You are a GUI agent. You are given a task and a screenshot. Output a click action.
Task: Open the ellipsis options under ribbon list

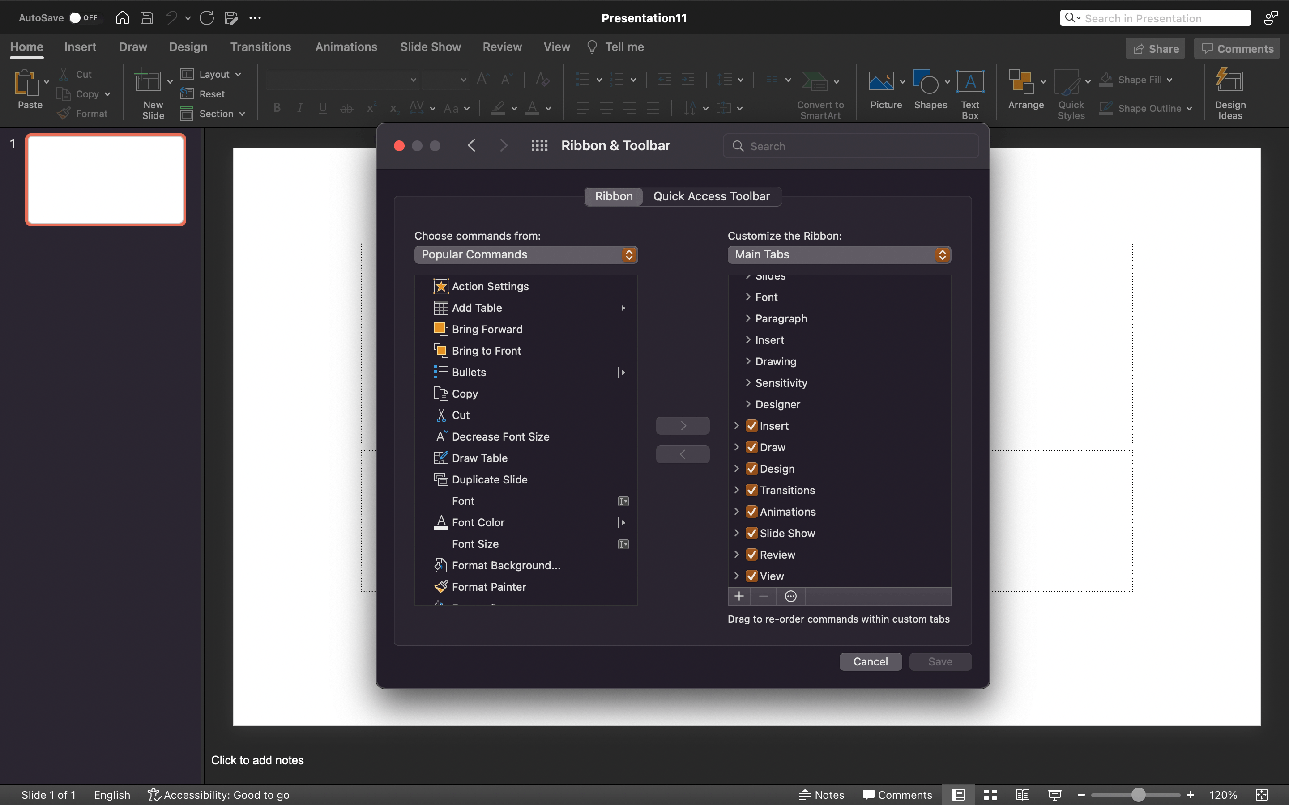click(790, 596)
